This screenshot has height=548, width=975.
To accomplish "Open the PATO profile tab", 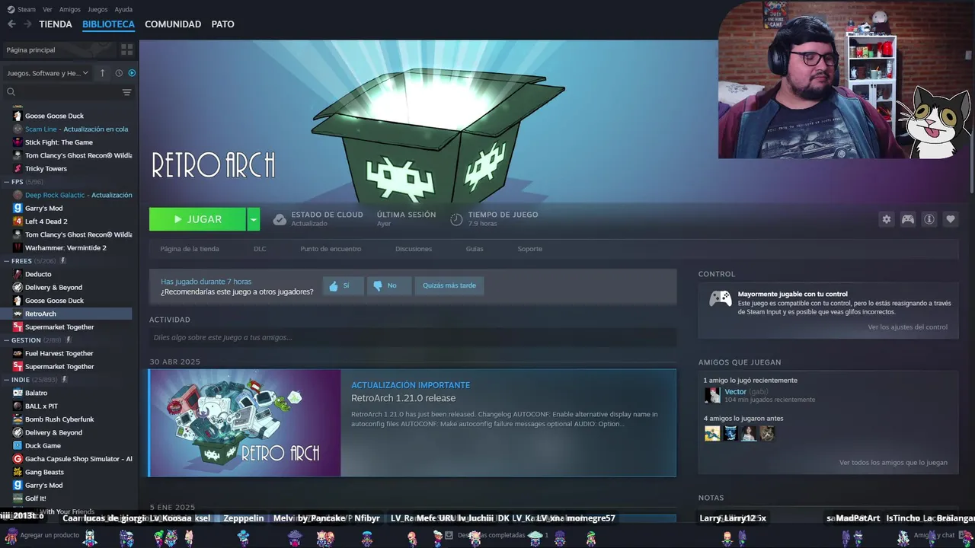I will [222, 24].
